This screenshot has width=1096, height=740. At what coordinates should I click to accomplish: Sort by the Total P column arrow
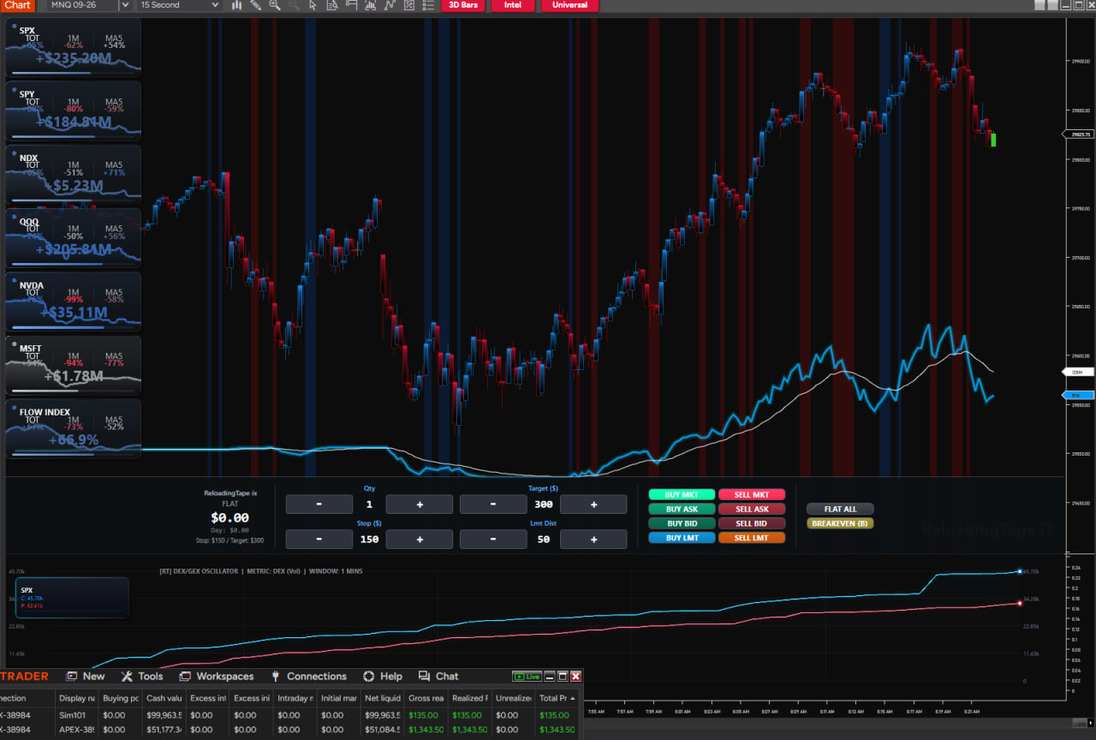click(572, 699)
